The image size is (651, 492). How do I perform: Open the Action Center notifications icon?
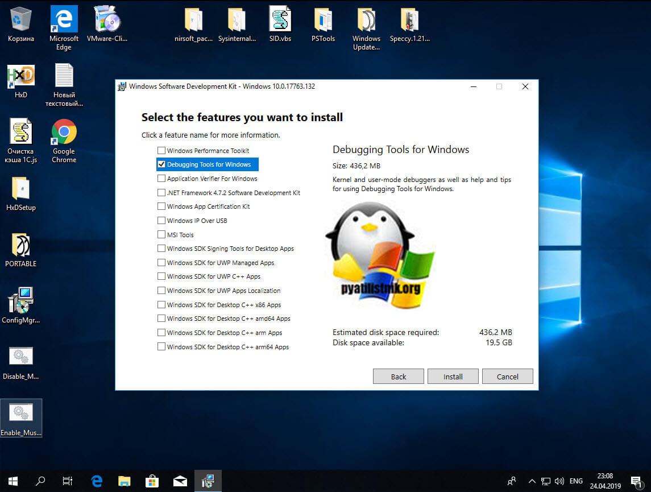[x=636, y=482]
